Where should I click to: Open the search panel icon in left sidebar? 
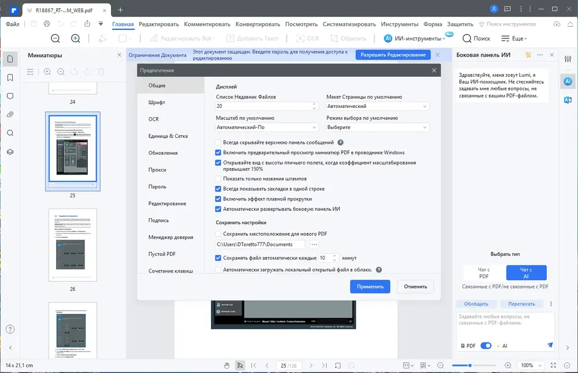pos(10,133)
